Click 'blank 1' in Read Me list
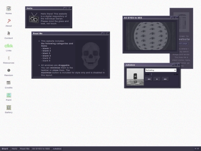This screenshot has width=201, height=151. click(47, 48)
